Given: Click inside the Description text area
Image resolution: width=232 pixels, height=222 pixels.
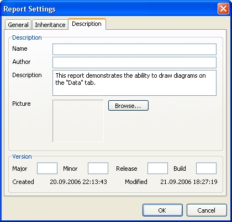Looking at the screenshot, I should click(134, 83).
